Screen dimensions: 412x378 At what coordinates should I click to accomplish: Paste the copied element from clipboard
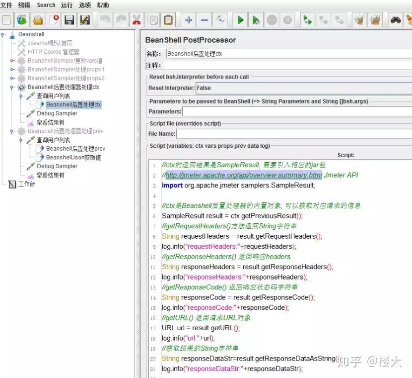pyautogui.click(x=168, y=20)
